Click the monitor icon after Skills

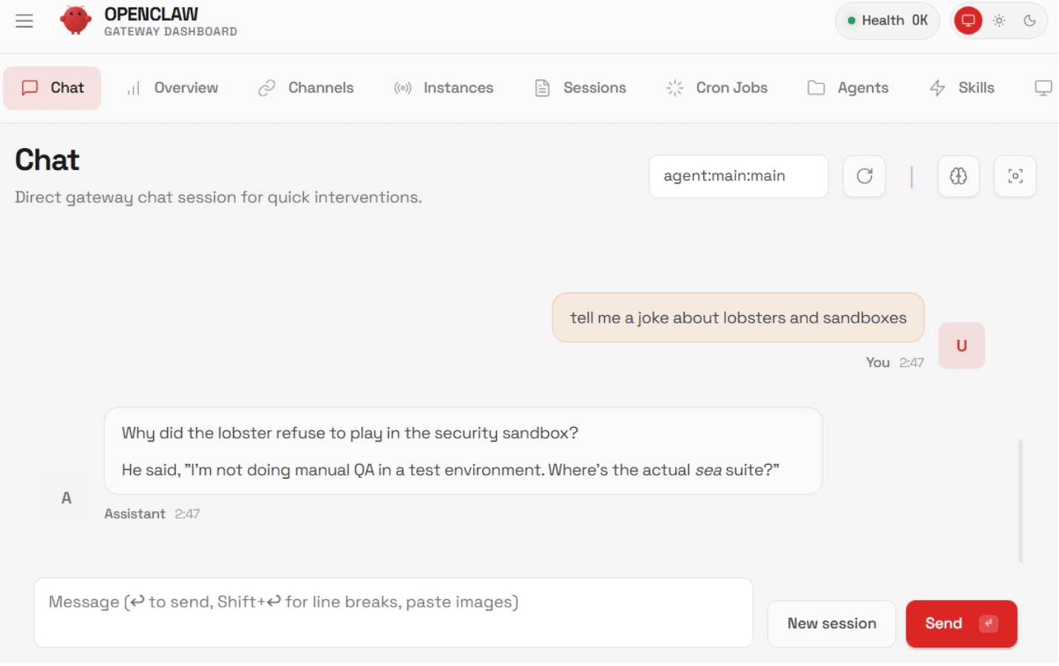coord(1043,88)
